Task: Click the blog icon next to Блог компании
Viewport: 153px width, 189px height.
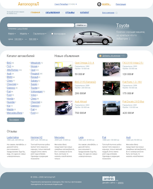Action: click(x=116, y=13)
